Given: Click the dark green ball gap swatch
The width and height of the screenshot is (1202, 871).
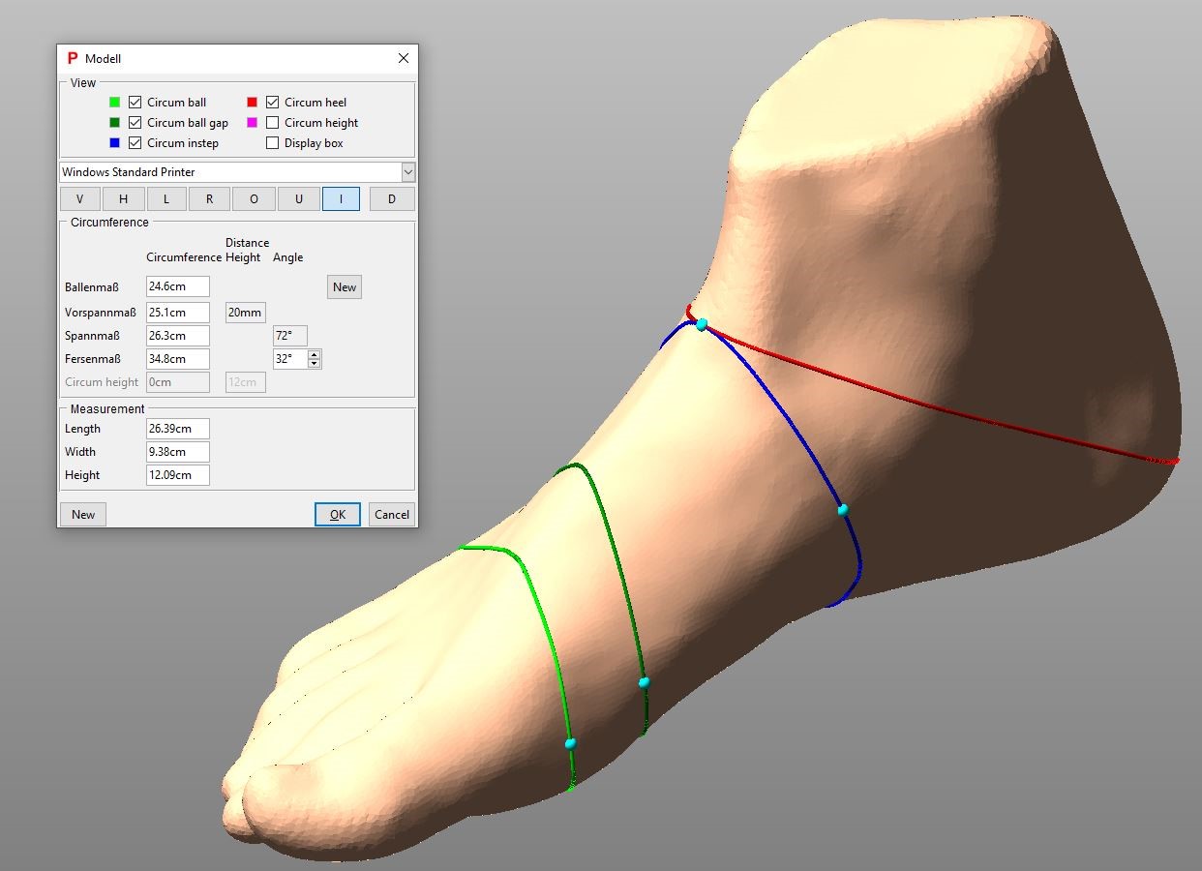Looking at the screenshot, I should [114, 122].
